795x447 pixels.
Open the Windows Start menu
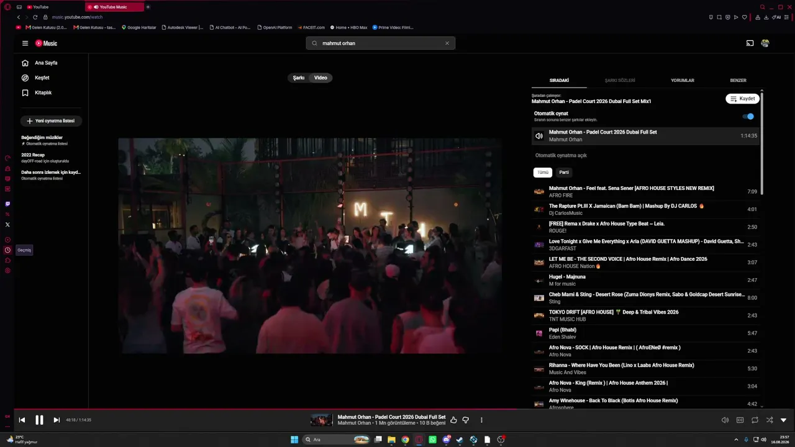(x=294, y=440)
